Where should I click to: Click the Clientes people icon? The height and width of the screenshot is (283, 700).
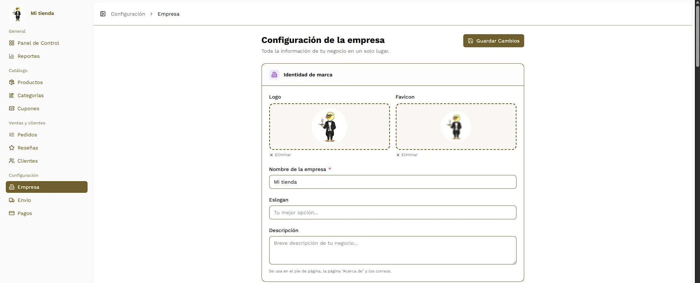point(12,161)
